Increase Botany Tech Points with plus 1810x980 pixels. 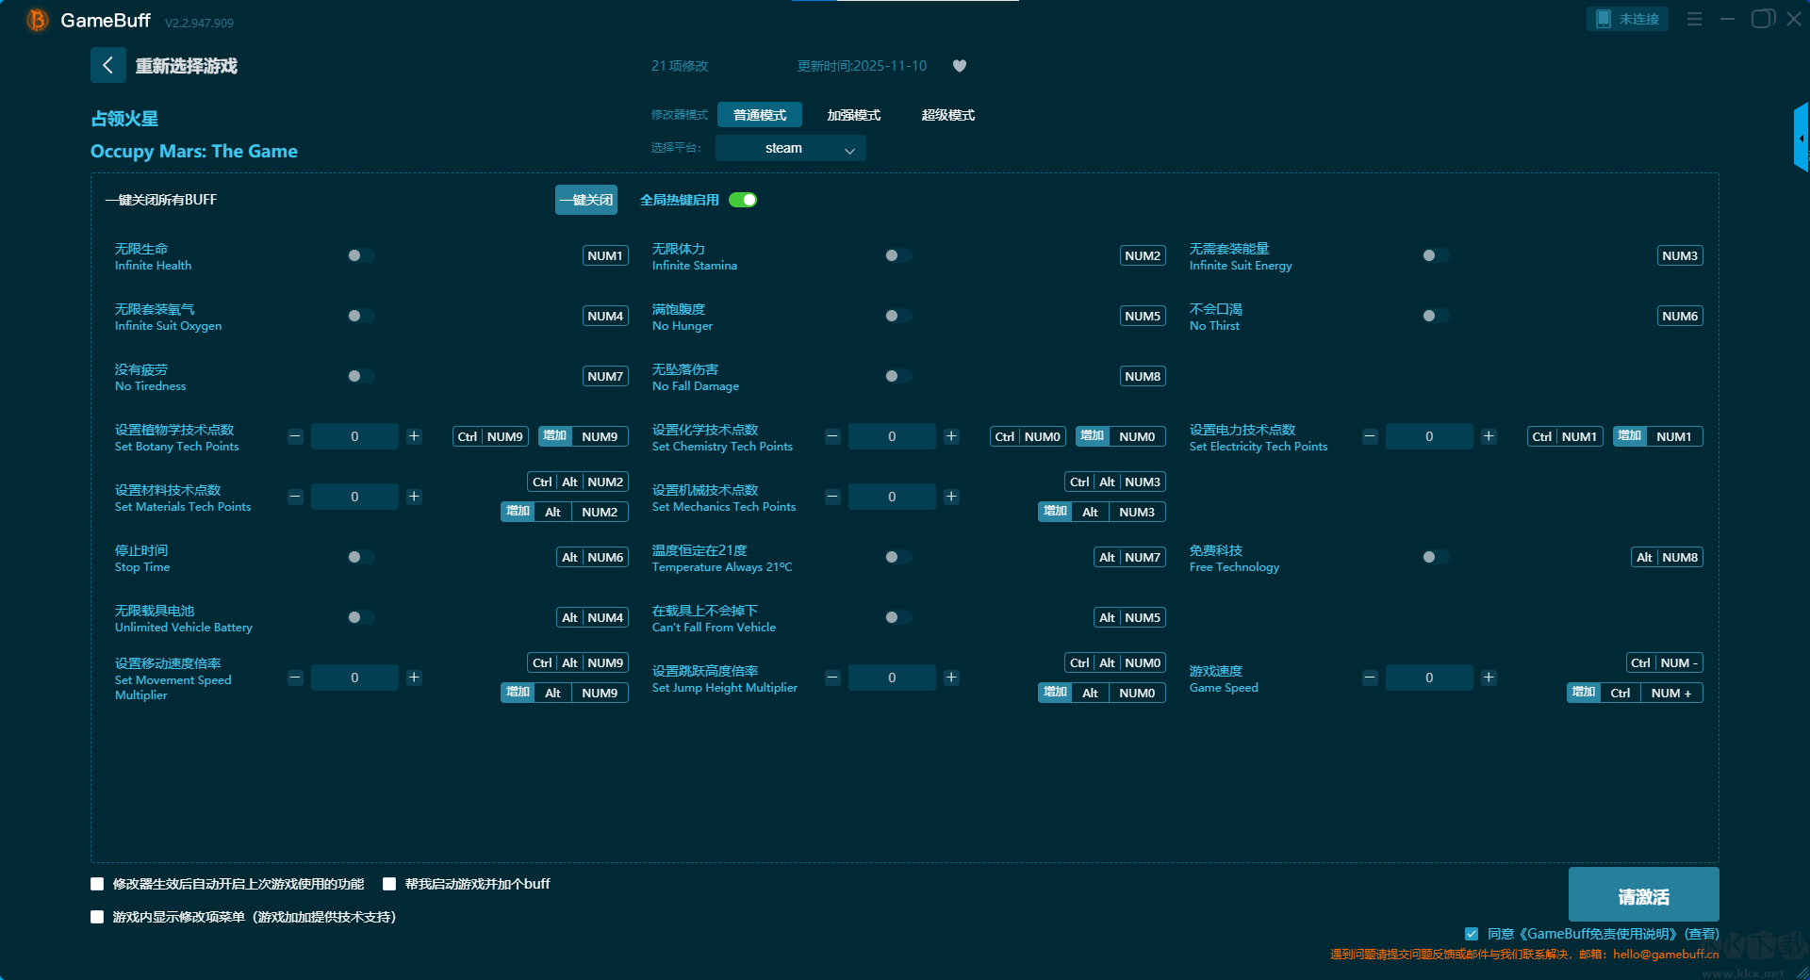tap(414, 436)
